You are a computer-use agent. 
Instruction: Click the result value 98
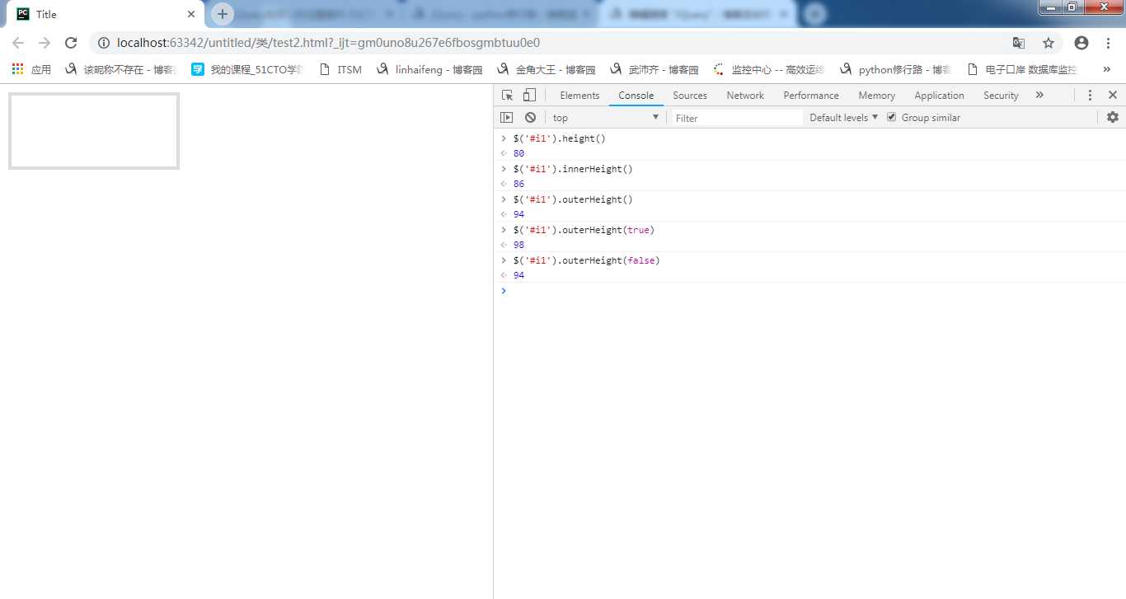pos(518,245)
